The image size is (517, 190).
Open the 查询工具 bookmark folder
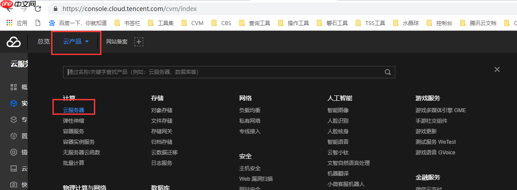point(255,23)
